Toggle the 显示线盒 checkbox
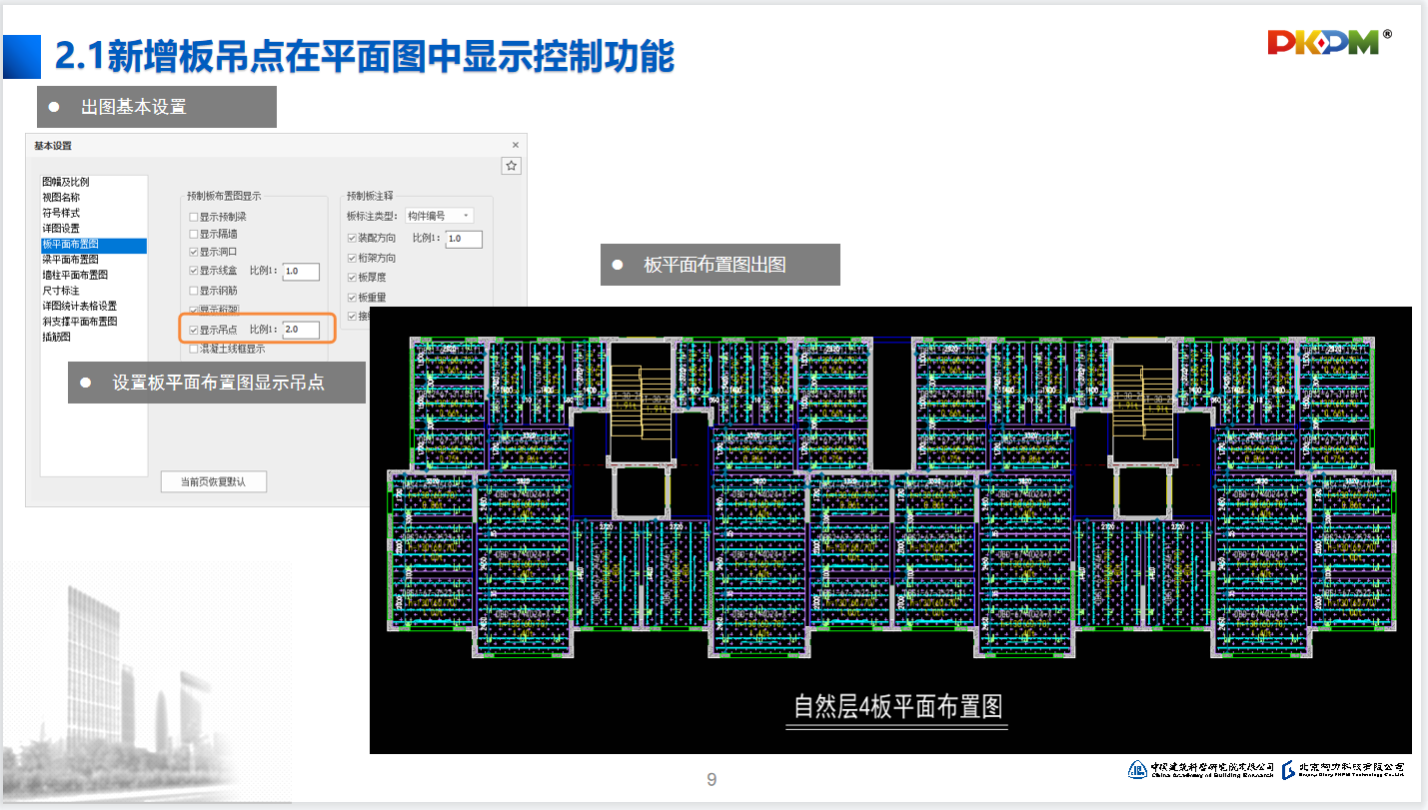The width and height of the screenshot is (1428, 810). (x=194, y=271)
